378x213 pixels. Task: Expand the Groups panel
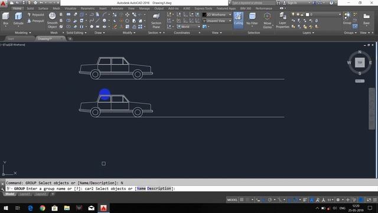coord(350,33)
